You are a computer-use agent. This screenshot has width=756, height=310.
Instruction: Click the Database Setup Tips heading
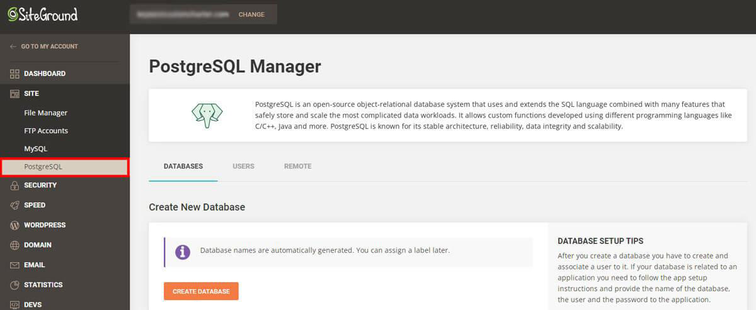[x=600, y=241]
